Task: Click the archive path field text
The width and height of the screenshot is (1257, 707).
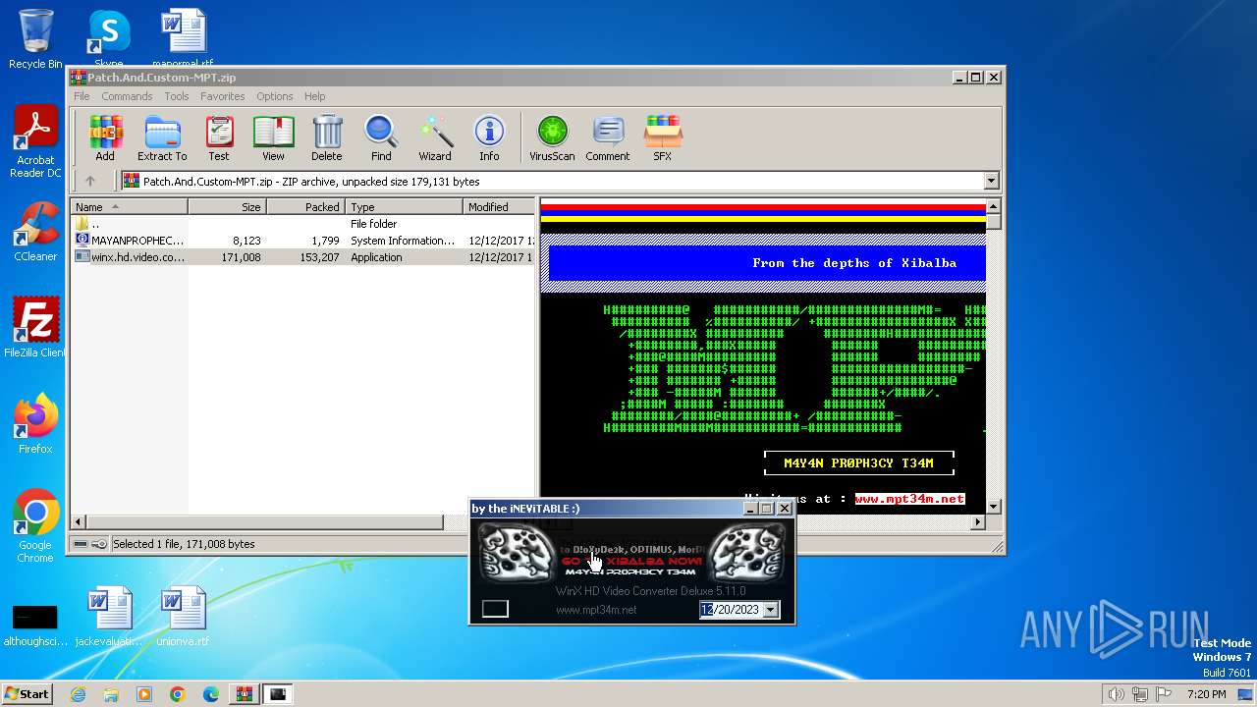Action: (x=311, y=181)
